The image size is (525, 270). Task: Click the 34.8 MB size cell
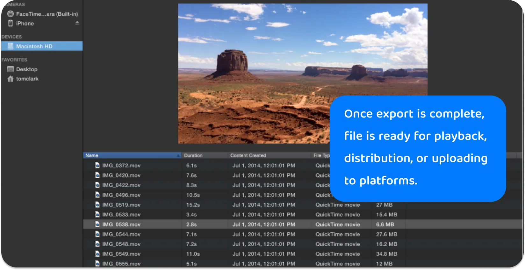pyautogui.click(x=387, y=254)
